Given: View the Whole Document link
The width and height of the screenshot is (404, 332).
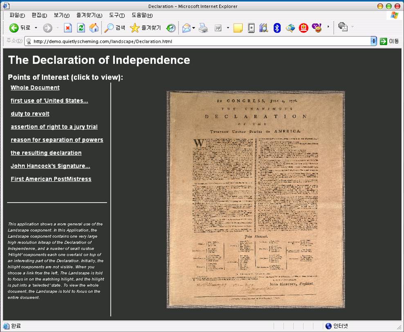Looking at the screenshot, I should 35,87.
